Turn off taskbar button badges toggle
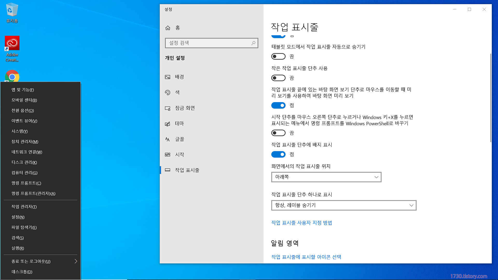This screenshot has width=498, height=280. (x=278, y=155)
